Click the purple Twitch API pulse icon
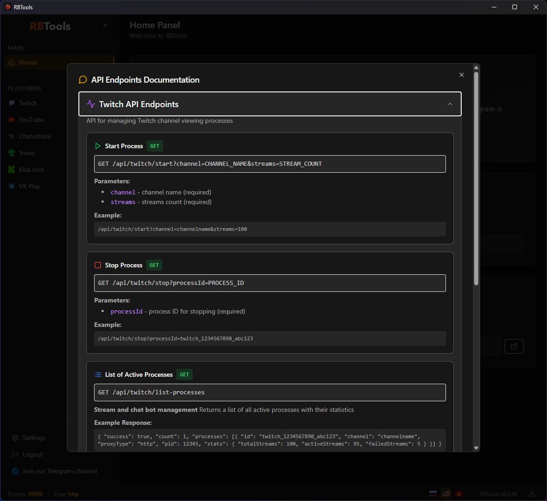 coord(91,104)
